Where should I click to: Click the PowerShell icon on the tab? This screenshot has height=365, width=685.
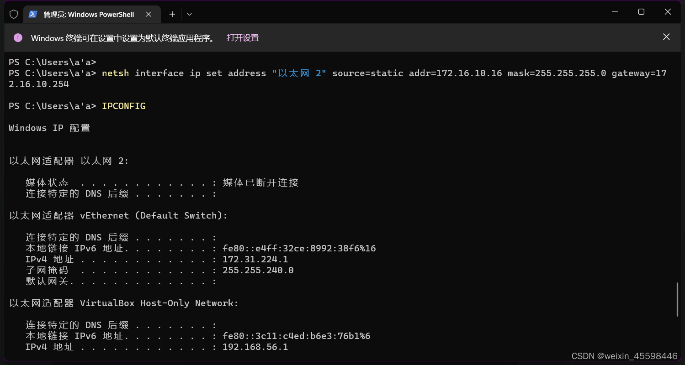(32, 14)
